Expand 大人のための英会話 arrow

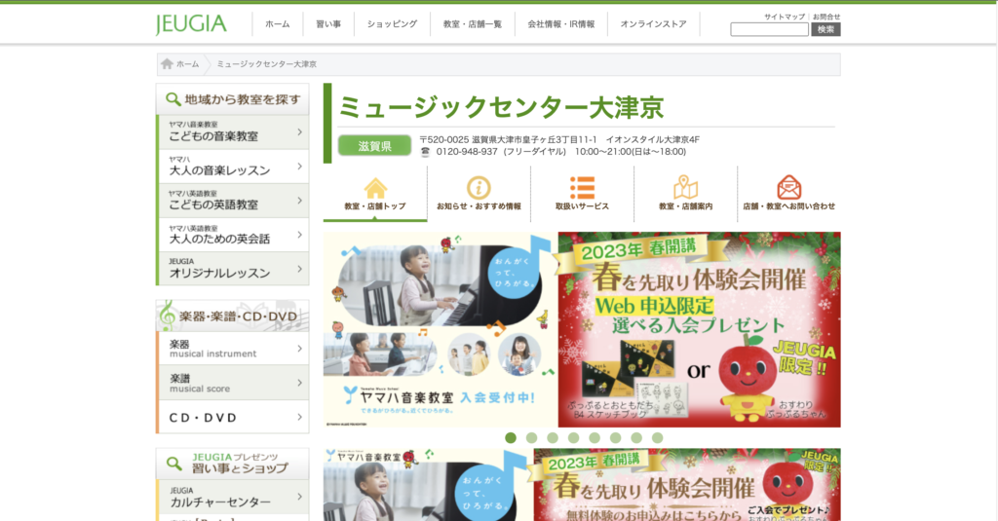coord(300,235)
